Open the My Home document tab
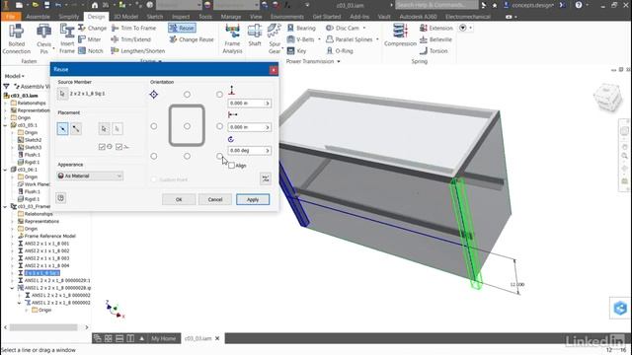The image size is (632, 355). point(163,338)
